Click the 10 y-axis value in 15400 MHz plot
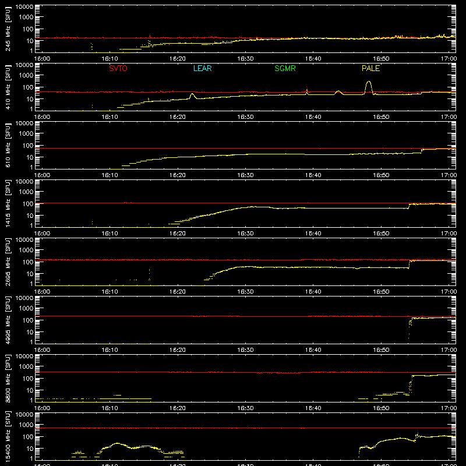 30,449
